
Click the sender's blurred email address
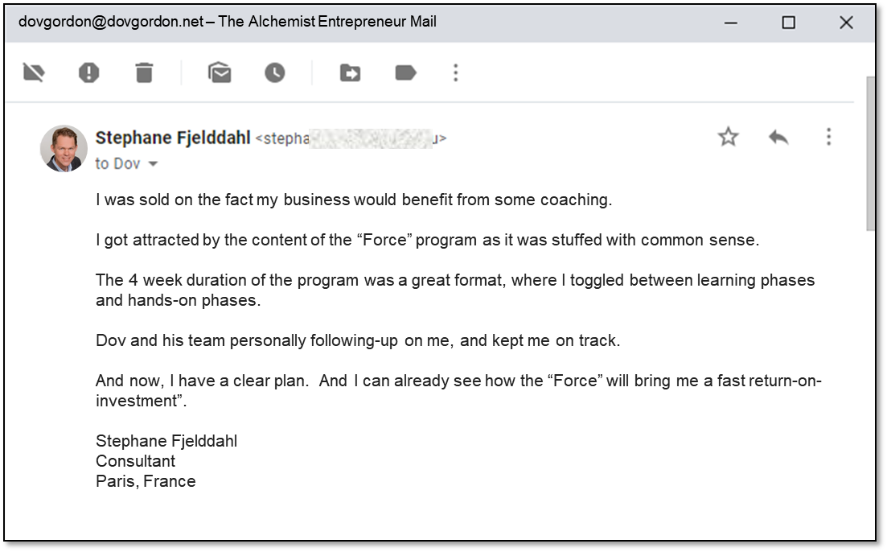click(351, 138)
